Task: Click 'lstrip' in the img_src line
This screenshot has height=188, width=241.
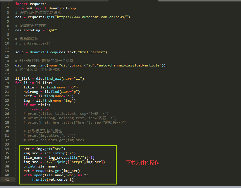Action: tap(59, 153)
